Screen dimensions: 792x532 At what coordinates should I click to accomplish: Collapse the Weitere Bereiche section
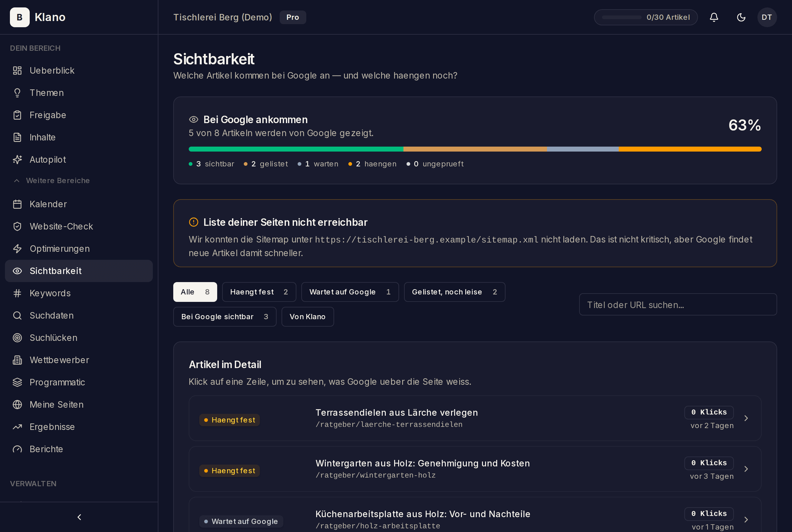point(51,181)
